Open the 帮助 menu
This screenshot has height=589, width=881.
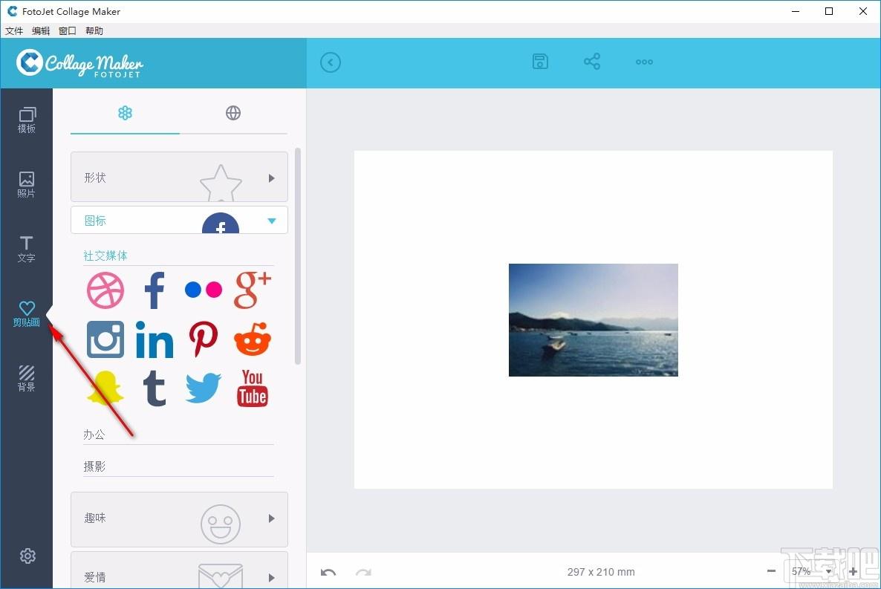pyautogui.click(x=94, y=31)
